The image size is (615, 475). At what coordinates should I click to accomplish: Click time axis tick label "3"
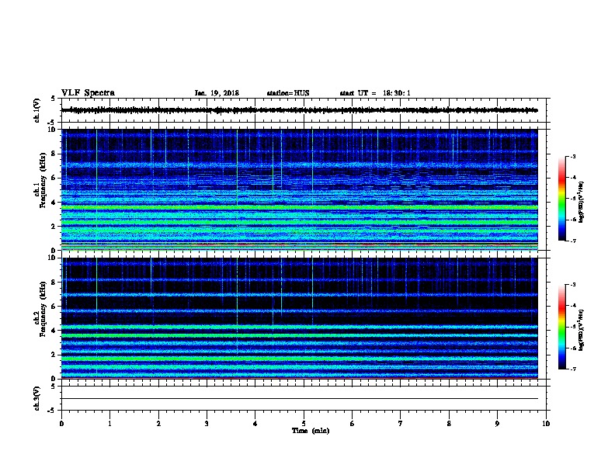coord(207,424)
